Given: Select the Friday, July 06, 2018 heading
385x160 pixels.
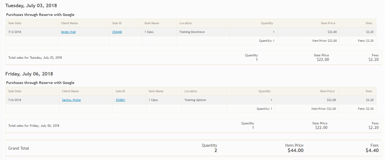Looking at the screenshot, I should point(29,74).
